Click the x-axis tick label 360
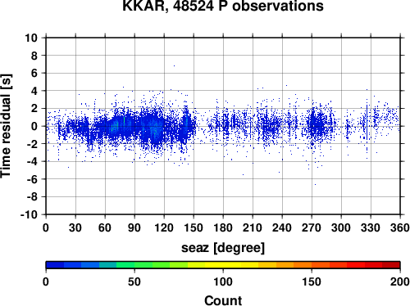This screenshot has height=306, width=410. pos(400,227)
